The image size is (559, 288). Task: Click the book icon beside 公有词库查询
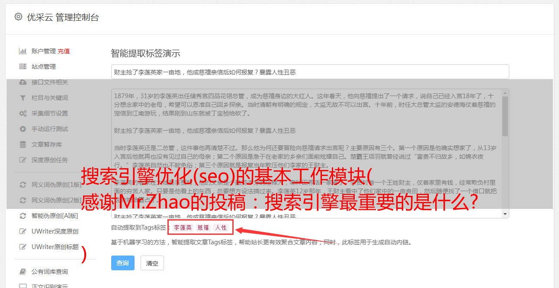coord(22,272)
